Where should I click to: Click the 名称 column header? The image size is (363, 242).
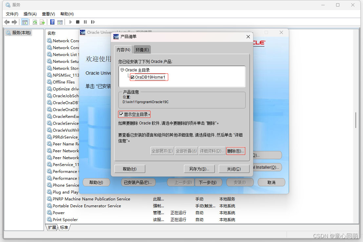click(x=51, y=33)
